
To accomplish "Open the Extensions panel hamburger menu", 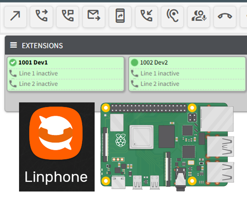I will tap(13, 45).
